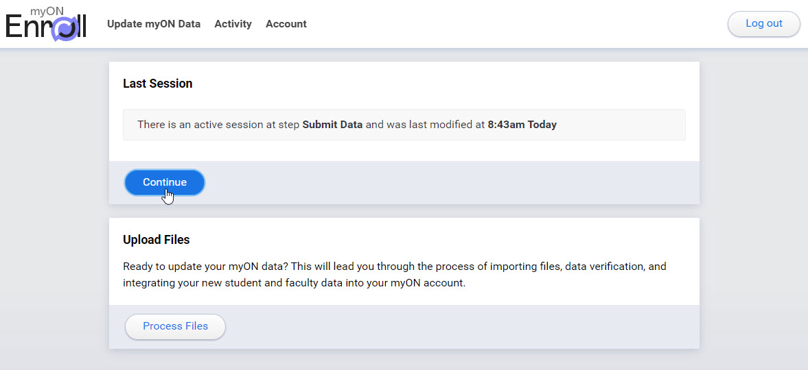Click the small myON text above Enroll
Screen dimensions: 808x370
click(x=47, y=10)
